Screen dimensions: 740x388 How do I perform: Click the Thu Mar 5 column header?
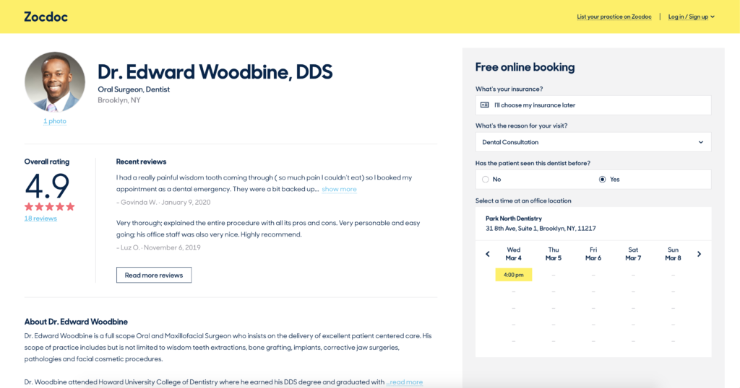[x=554, y=254]
